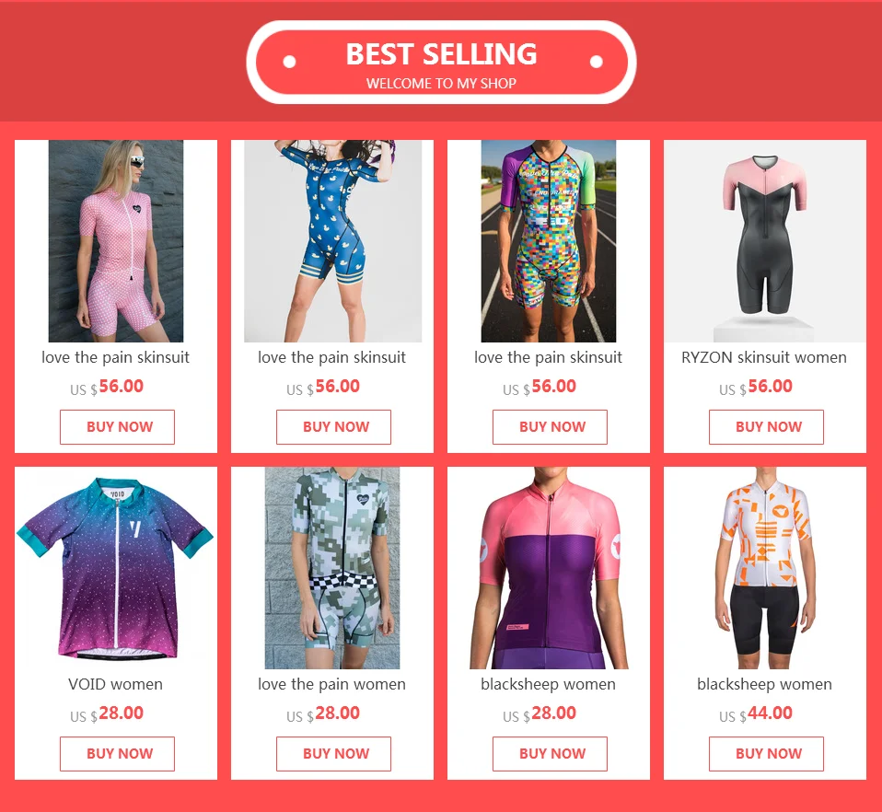
Task: Click the RYZON skinsuit women title
Action: [764, 357]
